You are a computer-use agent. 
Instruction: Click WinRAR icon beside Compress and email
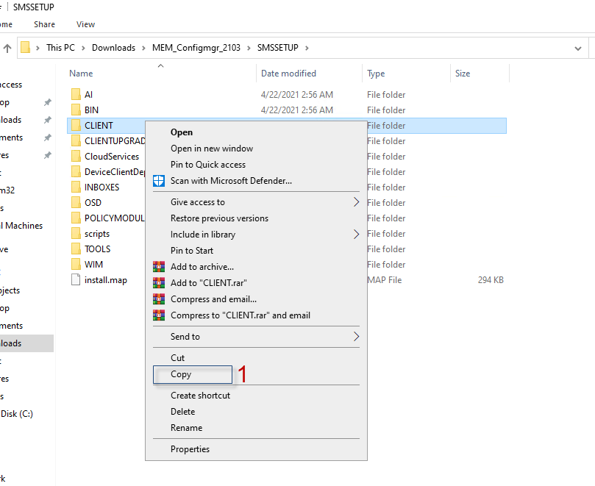(159, 299)
